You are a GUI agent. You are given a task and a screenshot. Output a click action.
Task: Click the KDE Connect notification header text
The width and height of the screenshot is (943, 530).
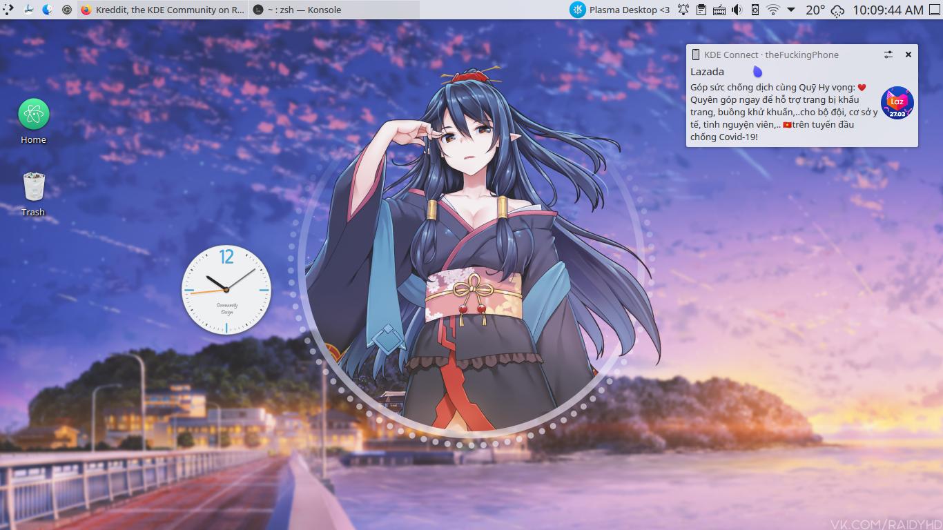pos(771,55)
